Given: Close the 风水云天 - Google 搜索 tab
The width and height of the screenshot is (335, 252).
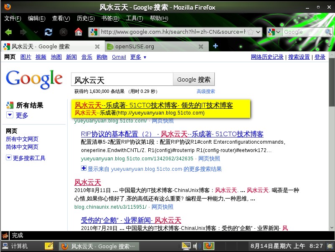Looking at the screenshot, I should coord(97,46).
